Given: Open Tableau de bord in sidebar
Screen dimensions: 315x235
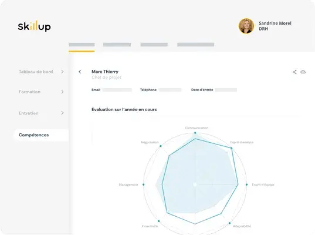Looking at the screenshot, I should pyautogui.click(x=36, y=72).
